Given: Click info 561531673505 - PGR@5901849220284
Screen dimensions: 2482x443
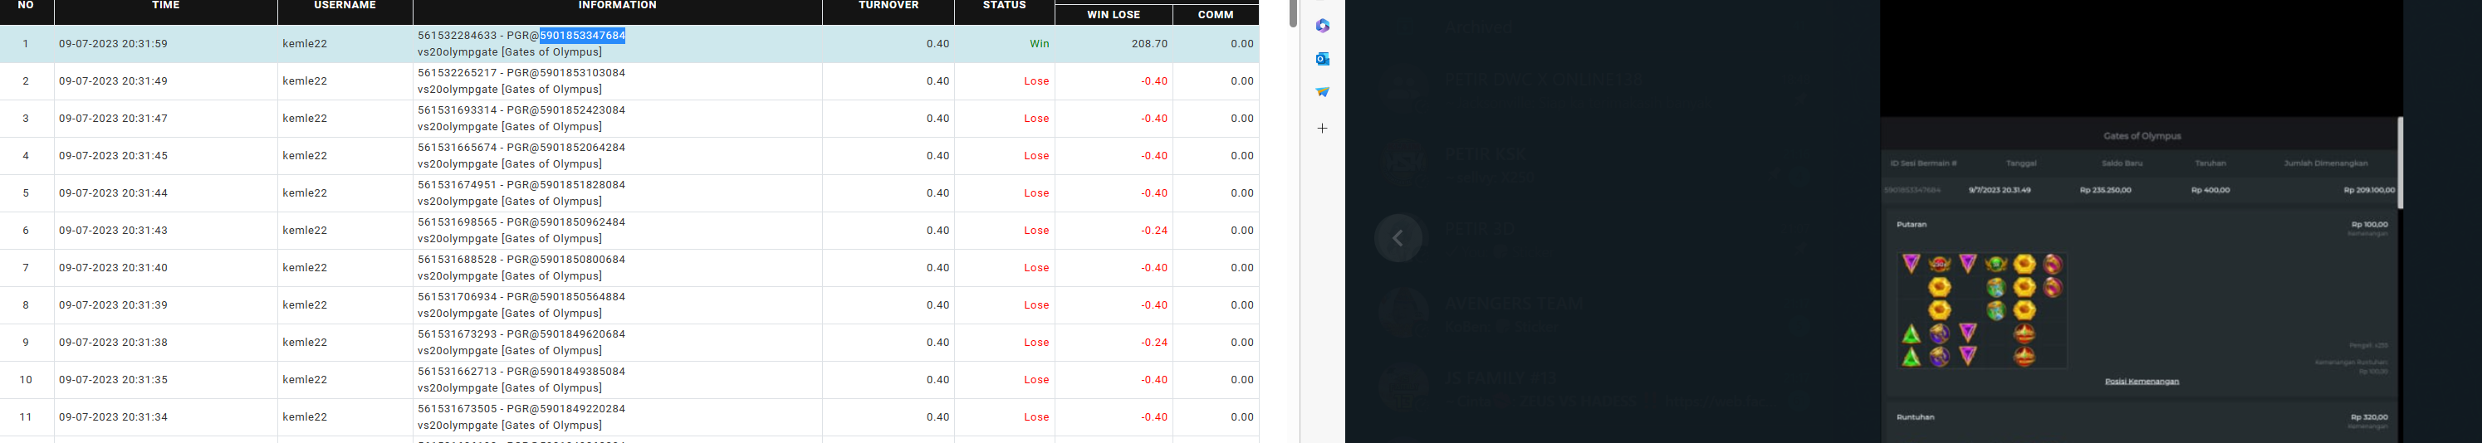Looking at the screenshot, I should point(521,408).
